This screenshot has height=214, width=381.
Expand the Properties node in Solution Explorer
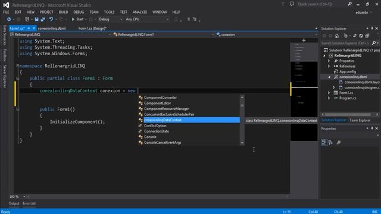coord(329,61)
